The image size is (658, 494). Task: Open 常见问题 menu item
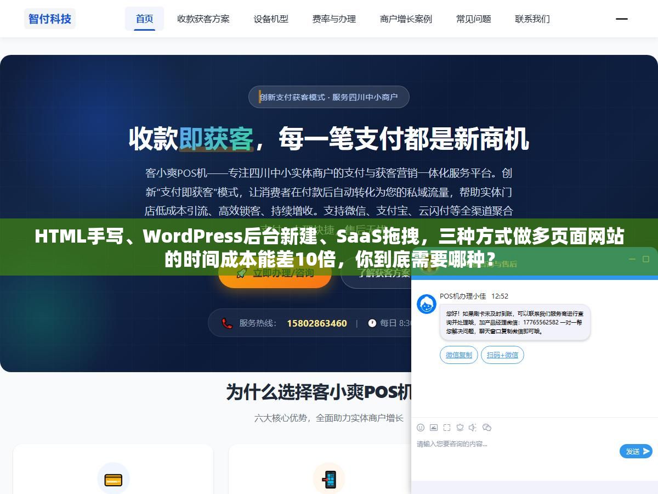coord(474,19)
